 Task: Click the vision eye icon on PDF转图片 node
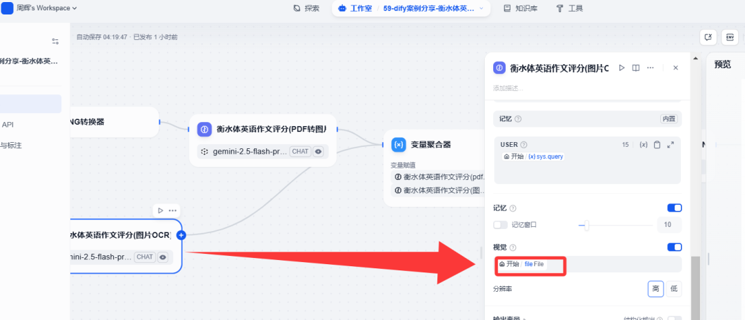point(319,152)
